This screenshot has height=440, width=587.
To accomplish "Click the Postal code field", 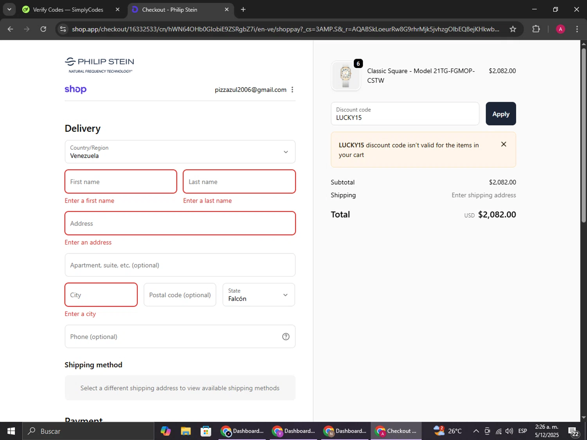I will pyautogui.click(x=180, y=295).
